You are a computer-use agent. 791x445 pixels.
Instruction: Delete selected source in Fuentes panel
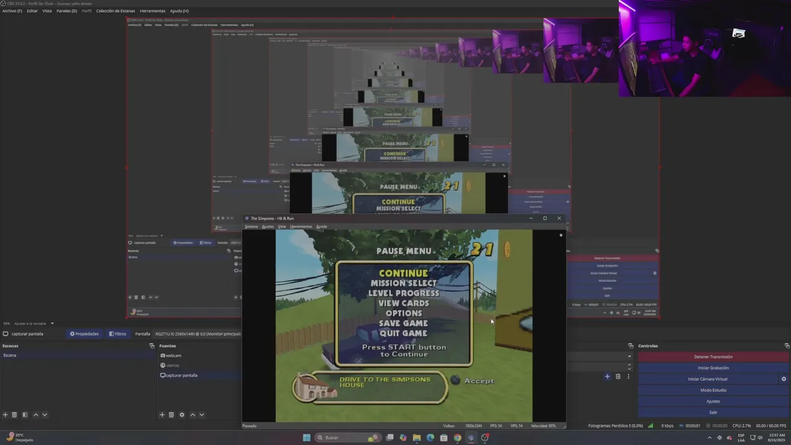pos(171,415)
